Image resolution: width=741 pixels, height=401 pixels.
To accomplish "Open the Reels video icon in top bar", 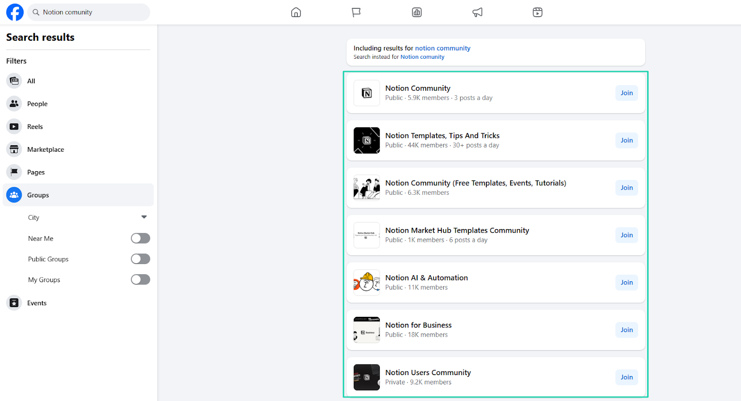I will pos(537,12).
